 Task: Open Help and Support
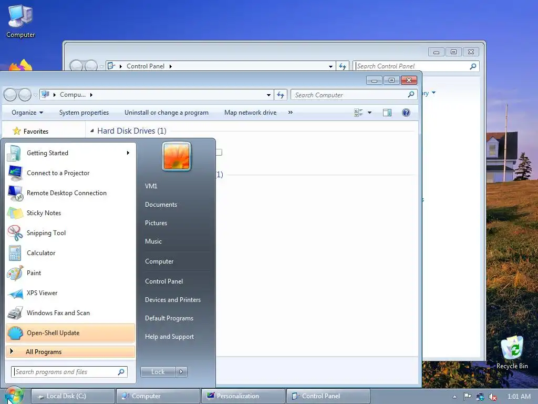coord(169,337)
